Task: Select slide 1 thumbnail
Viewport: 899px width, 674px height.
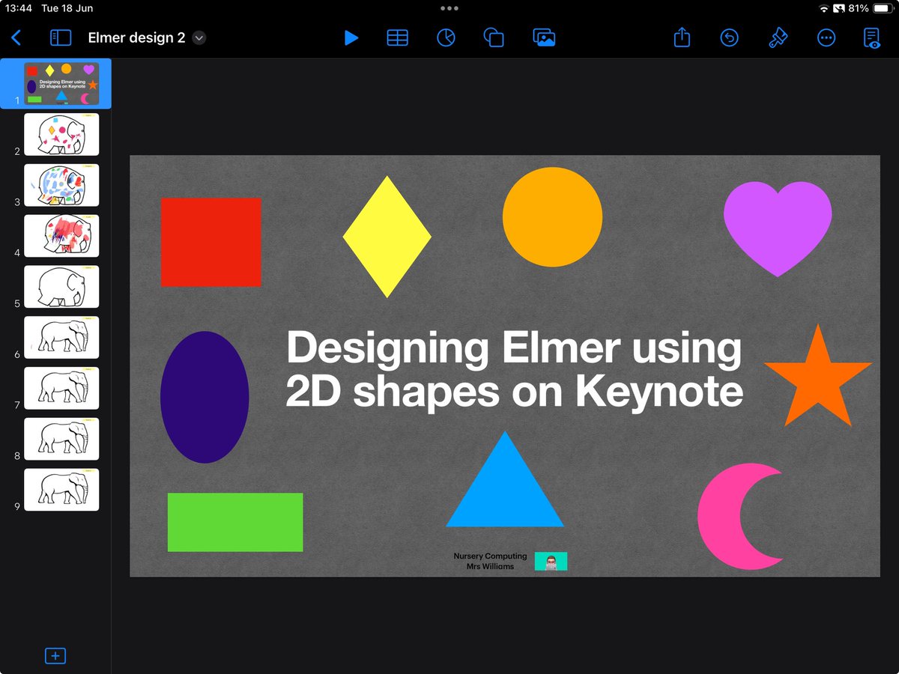Action: (x=61, y=84)
